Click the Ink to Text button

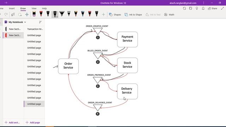tap(153, 14)
